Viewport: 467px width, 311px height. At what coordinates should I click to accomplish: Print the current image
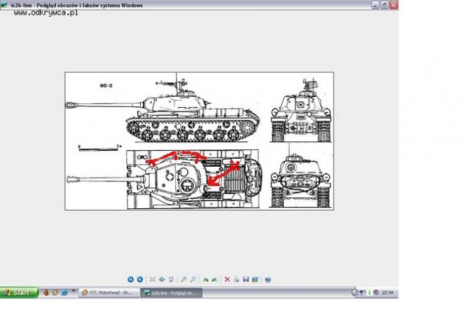pos(236,279)
